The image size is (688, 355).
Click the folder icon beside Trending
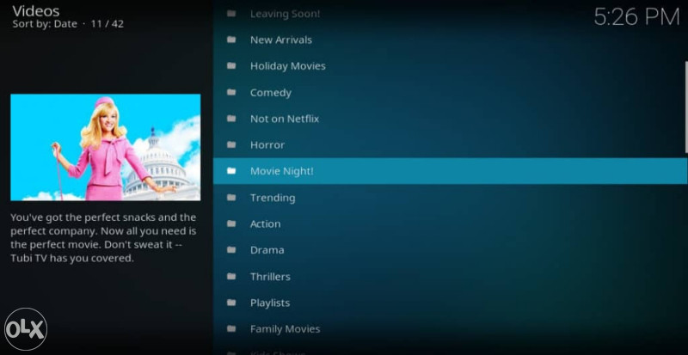[231, 198]
